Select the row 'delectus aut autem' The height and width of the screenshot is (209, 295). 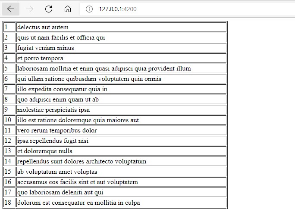tap(43, 27)
